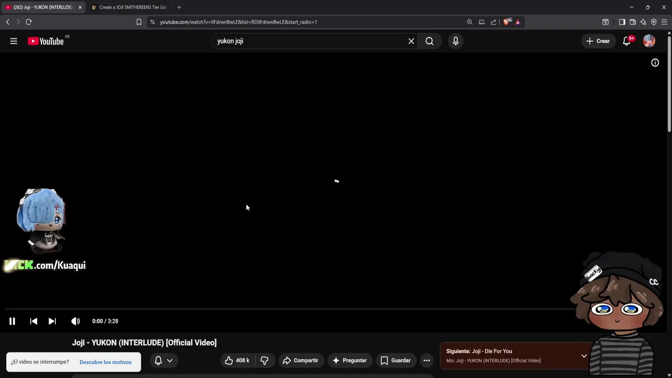Open the three-dot more actions menu
The image size is (672, 378).
427,360
